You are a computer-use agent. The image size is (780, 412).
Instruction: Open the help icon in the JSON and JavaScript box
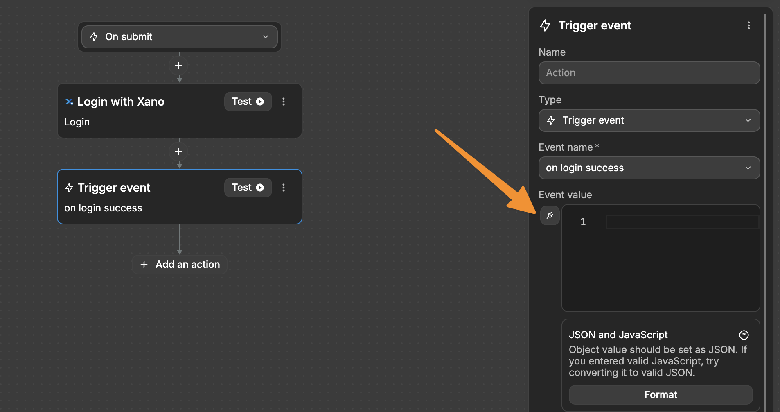(743, 335)
